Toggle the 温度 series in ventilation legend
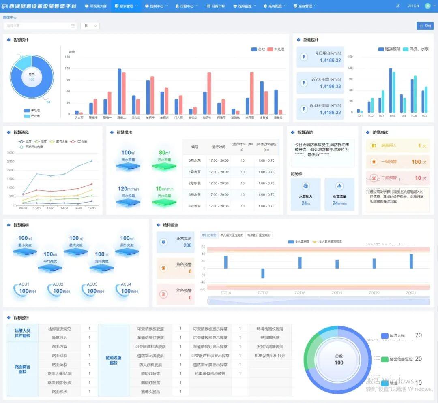Viewport: 438px width, 403px height. tap(25, 141)
